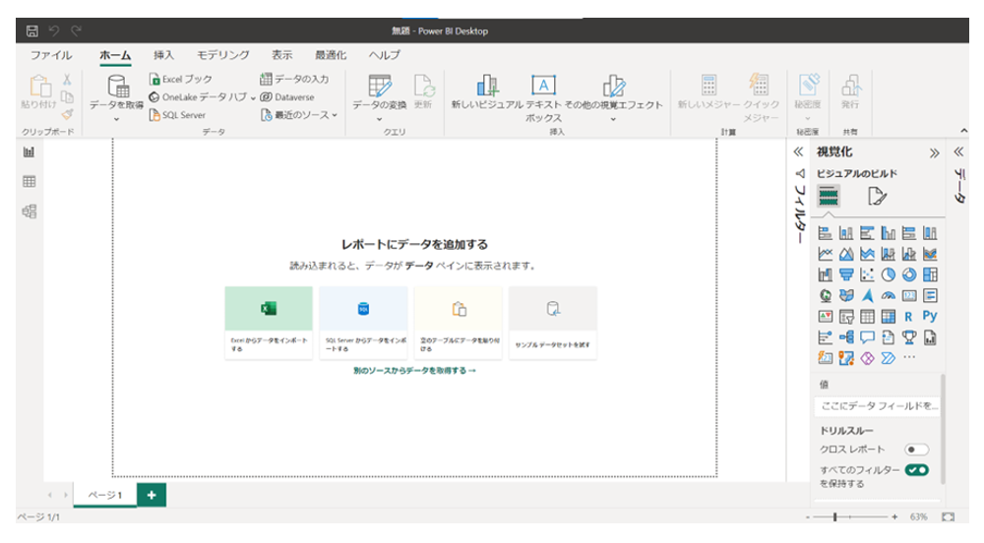Pick the ribbon chart visual
Image resolution: width=984 pixels, height=543 pixels.
[930, 254]
